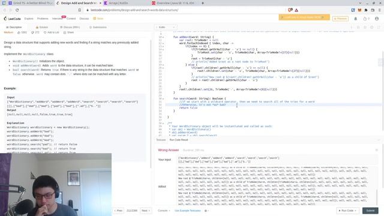Click the wallet icon in browser toolbar
Viewport: 384px width, 216px height.
tap(373, 10)
